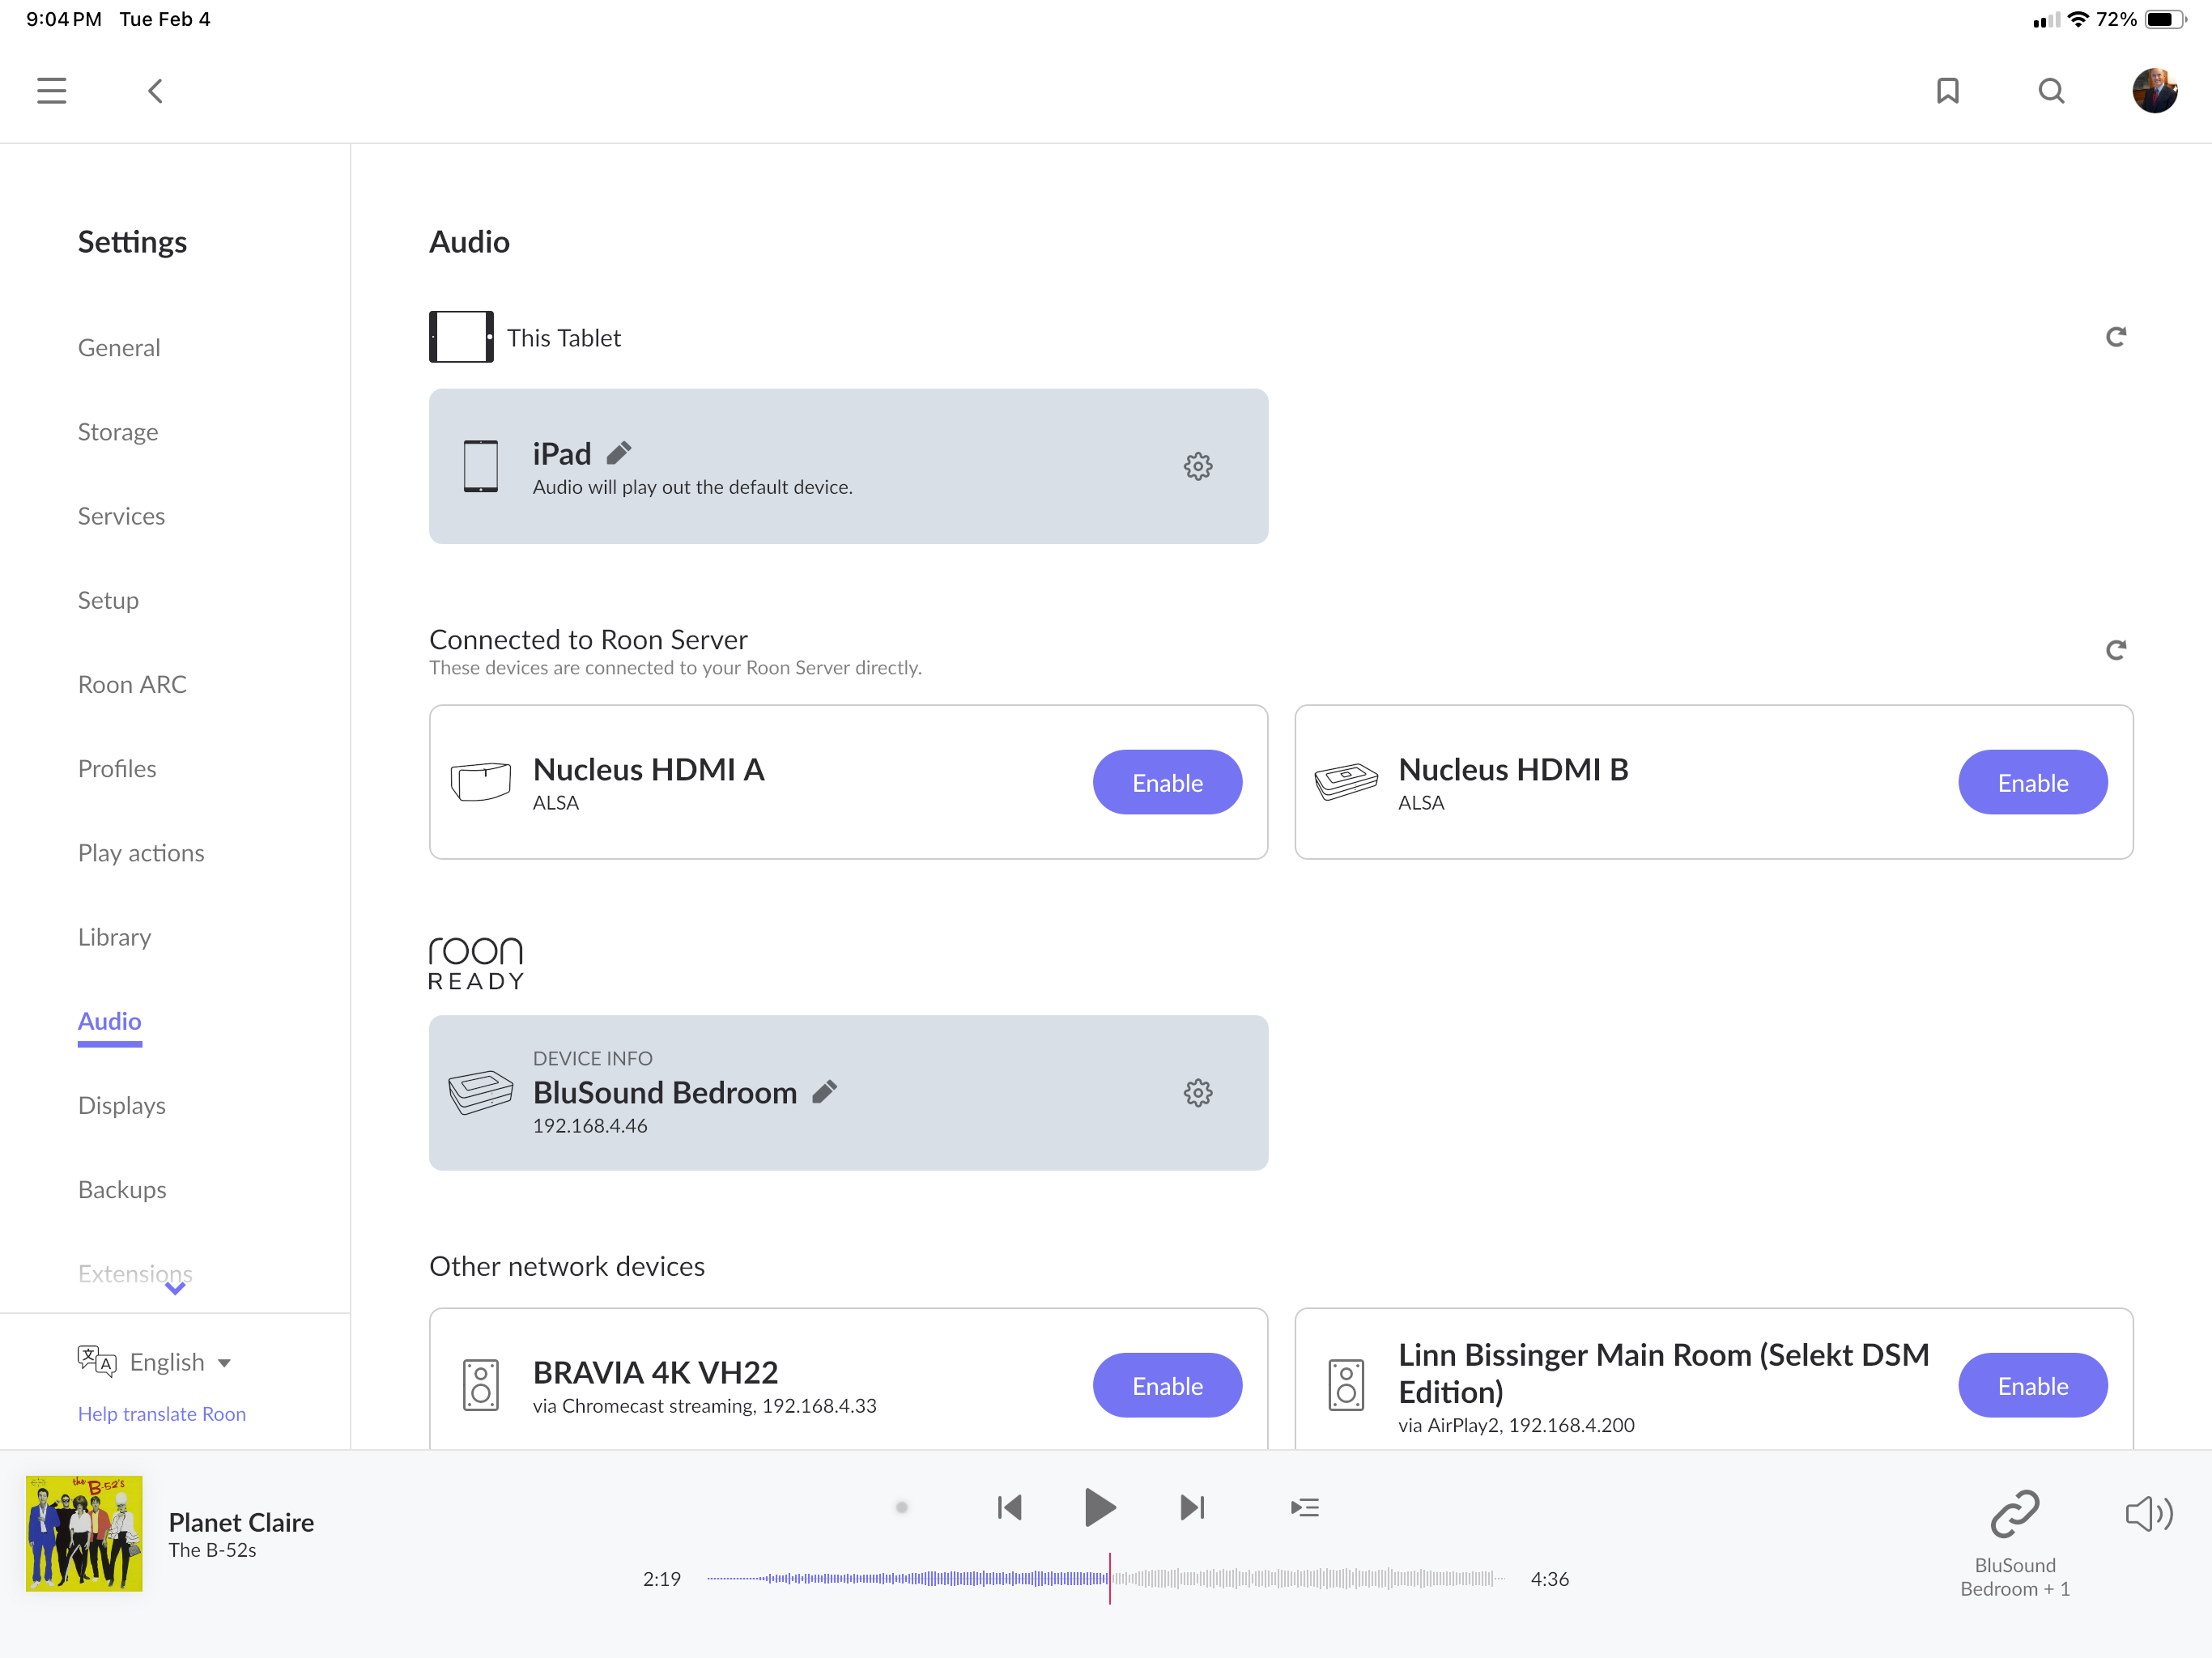Edit the iPad device name
Image resolution: width=2212 pixels, height=1658 pixels.
click(x=619, y=453)
